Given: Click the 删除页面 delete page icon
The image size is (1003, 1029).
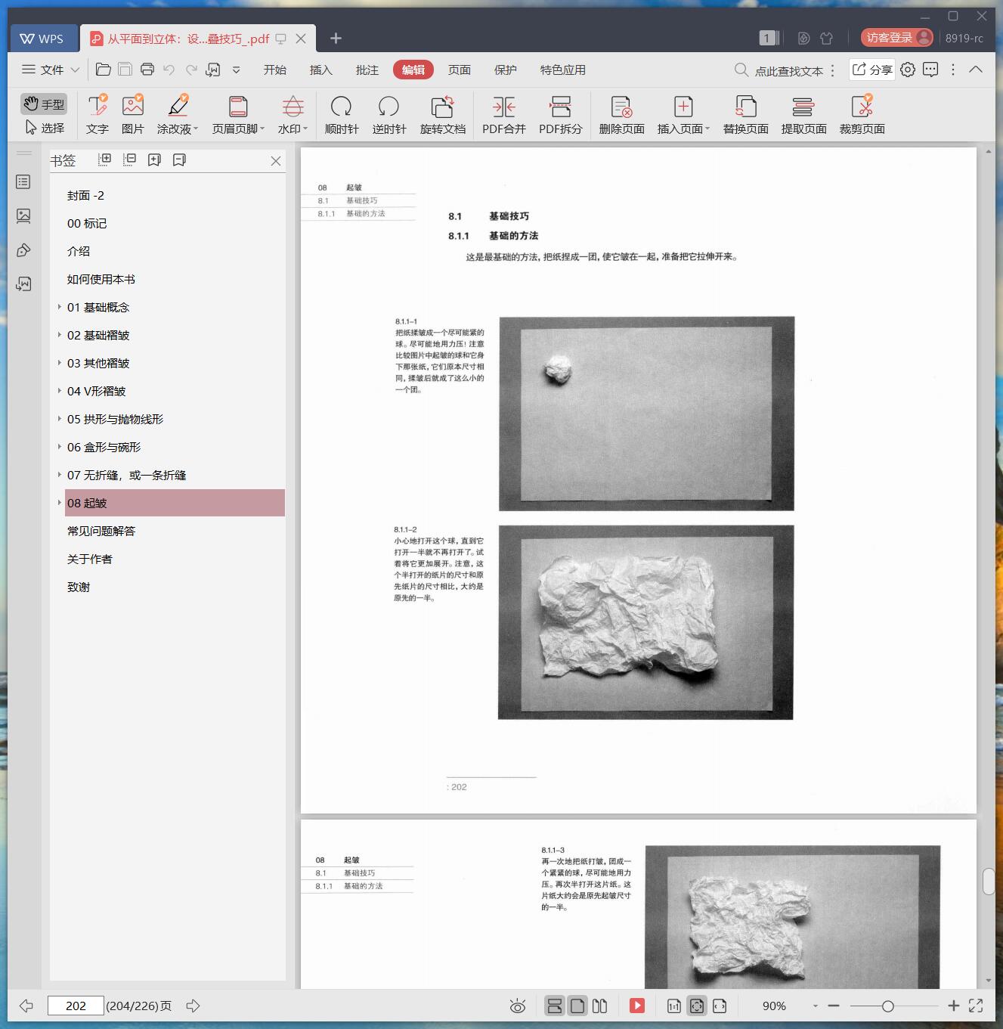Looking at the screenshot, I should pos(621,107).
